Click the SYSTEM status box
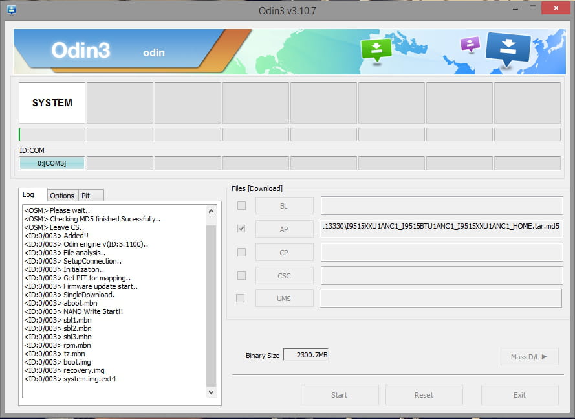The width and height of the screenshot is (575, 419). pos(52,103)
